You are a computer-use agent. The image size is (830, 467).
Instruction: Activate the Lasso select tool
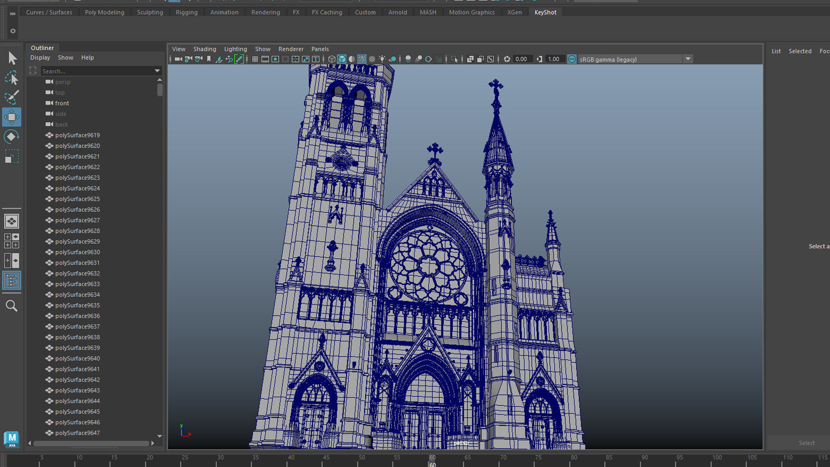pyautogui.click(x=12, y=78)
